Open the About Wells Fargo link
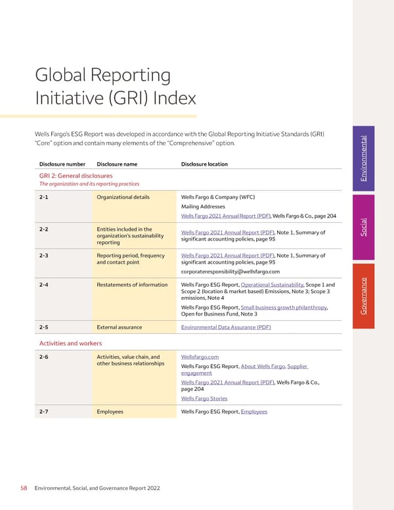Screen dimensions: 394x510 click(263, 366)
